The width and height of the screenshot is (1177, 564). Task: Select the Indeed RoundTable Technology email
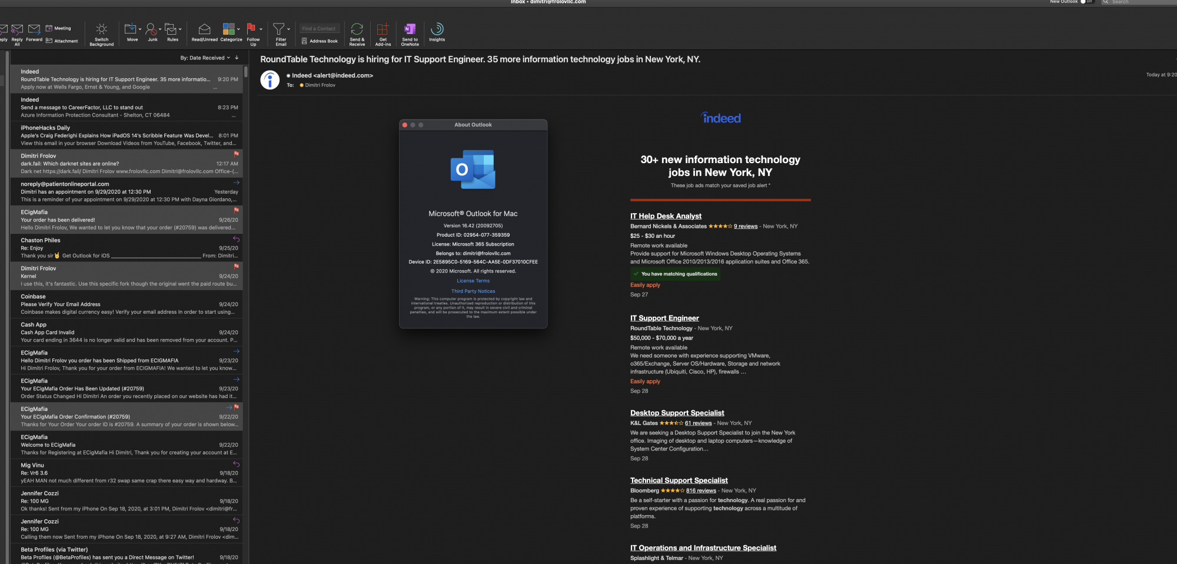point(127,79)
